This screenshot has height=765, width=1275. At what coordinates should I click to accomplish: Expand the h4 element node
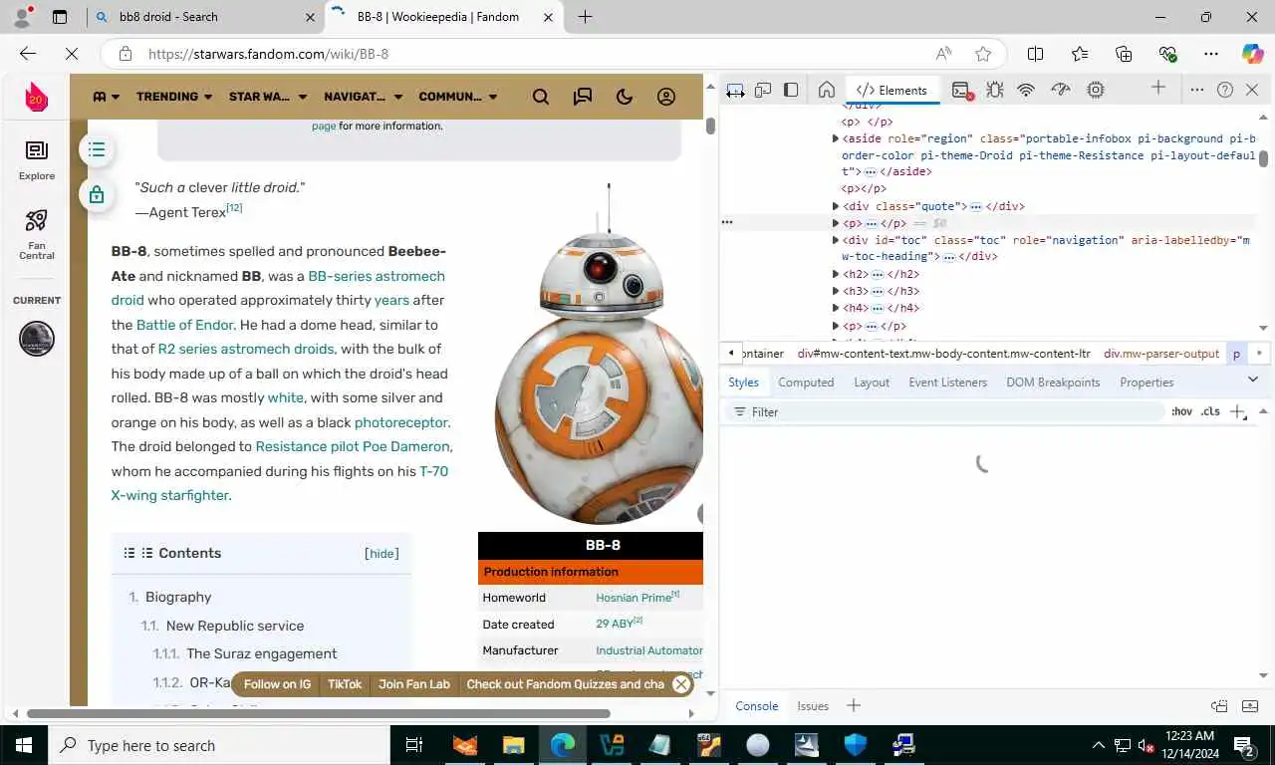click(x=836, y=308)
